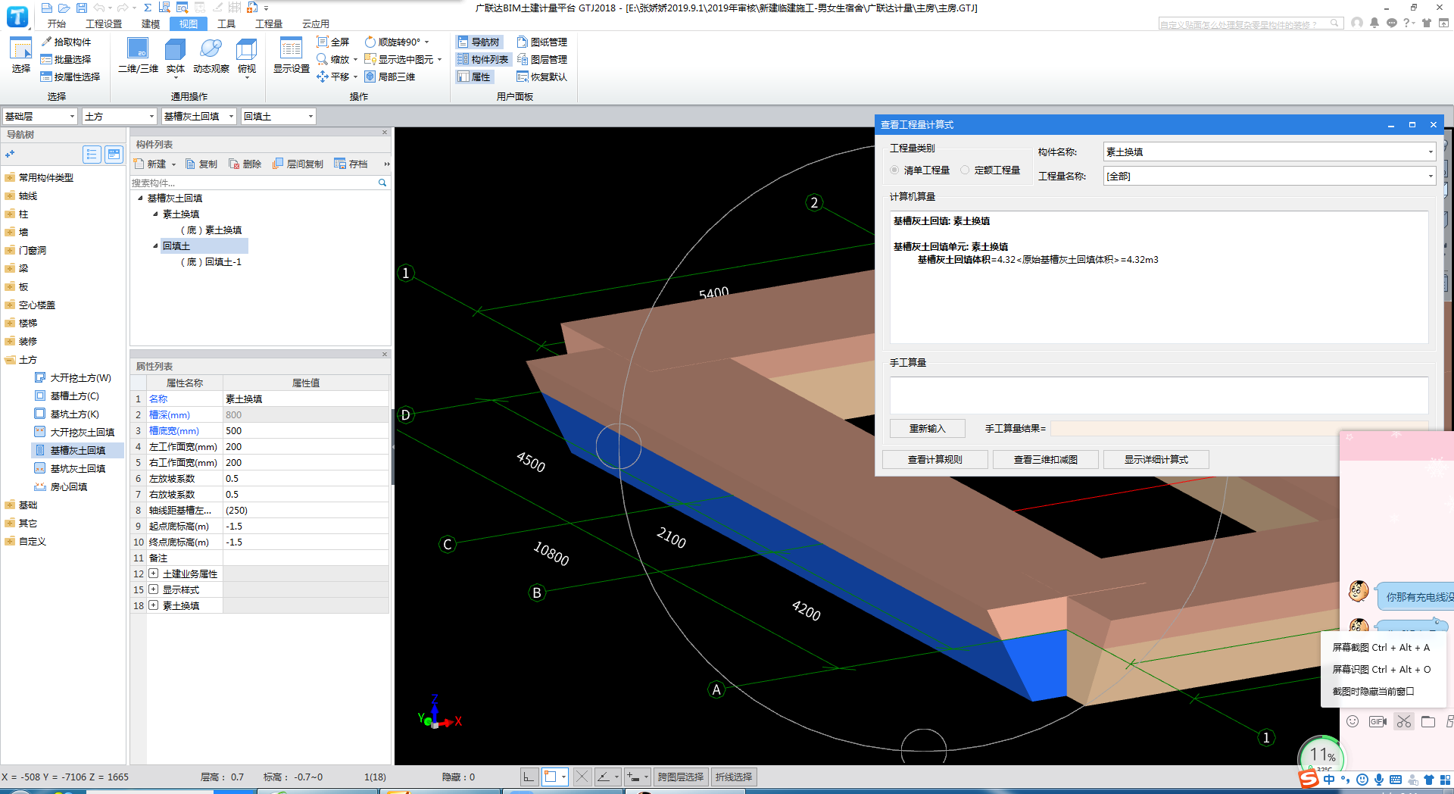Toggle 折线选择 polyline selection
This screenshot has width=1454, height=794.
click(734, 777)
